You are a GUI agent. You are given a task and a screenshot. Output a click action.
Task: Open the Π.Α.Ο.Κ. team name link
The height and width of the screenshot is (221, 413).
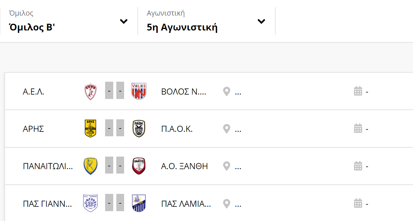tap(177, 129)
